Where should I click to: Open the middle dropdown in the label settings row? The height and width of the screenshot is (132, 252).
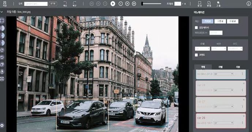219,49
